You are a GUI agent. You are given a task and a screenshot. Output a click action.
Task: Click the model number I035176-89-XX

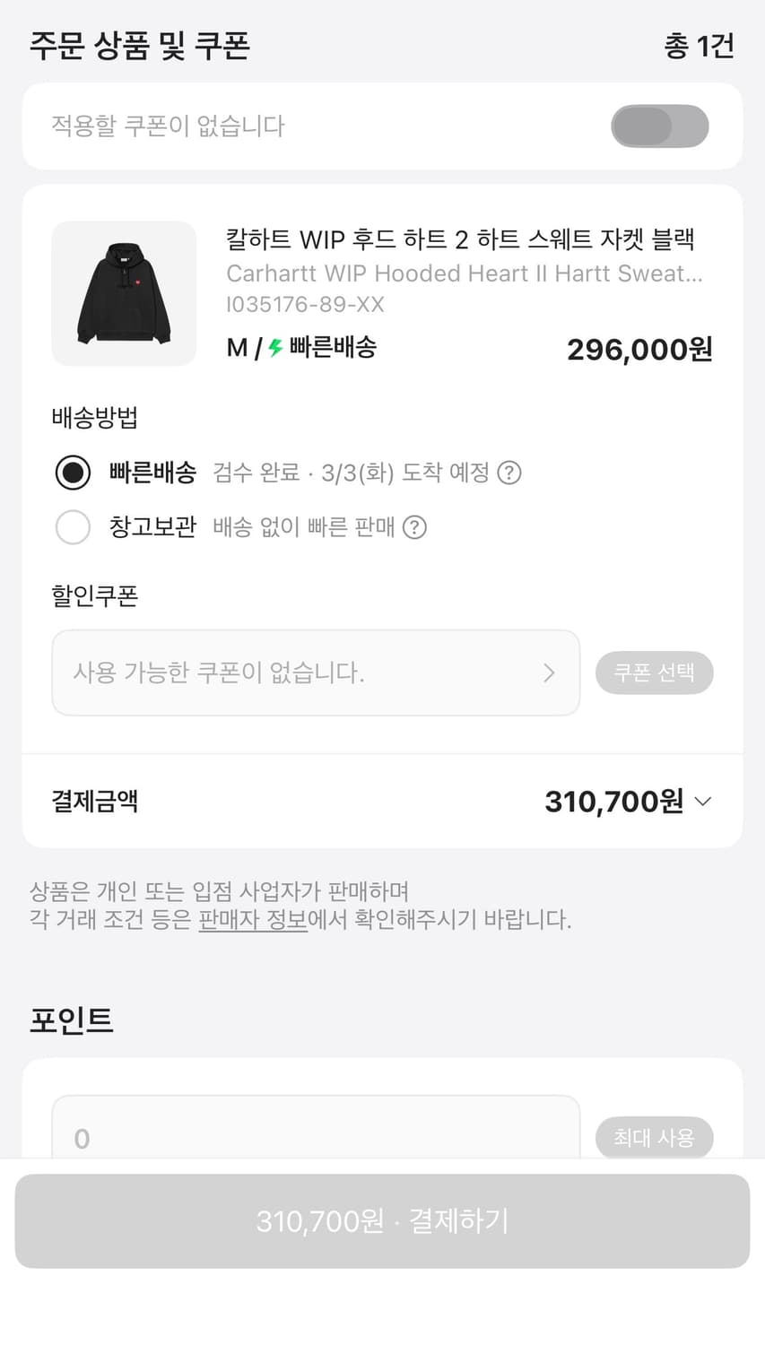pos(305,305)
